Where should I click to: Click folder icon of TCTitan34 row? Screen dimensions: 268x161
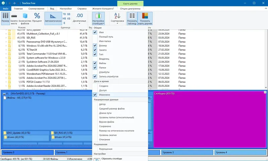click(x=9, y=50)
